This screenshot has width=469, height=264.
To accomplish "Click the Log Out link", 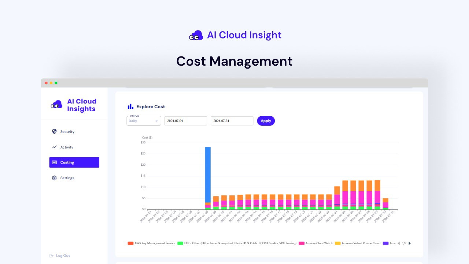I will click(63, 256).
